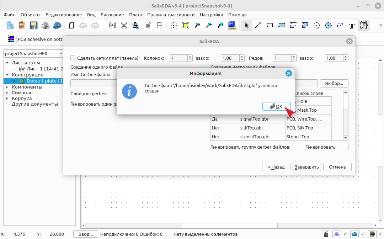Click the paste clipboard icon
Image resolution: width=384 pixels, height=239 pixels.
(x=136, y=25)
